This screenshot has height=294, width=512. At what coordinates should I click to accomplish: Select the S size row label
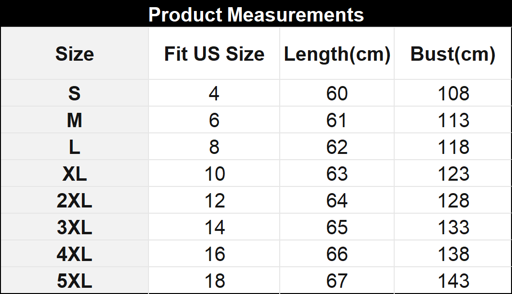[74, 94]
